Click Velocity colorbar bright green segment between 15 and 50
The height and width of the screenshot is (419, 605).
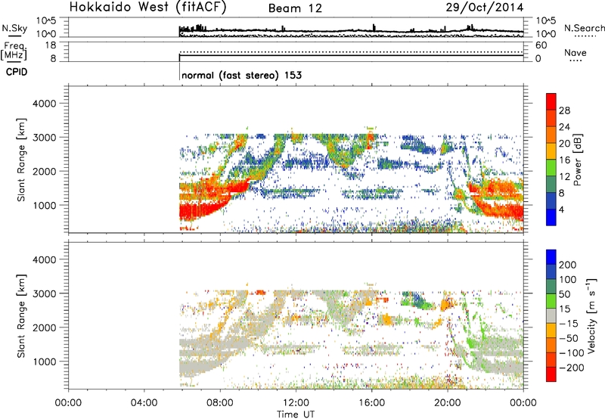coord(551,301)
